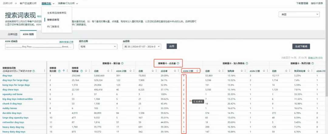328x134 pixels.
Task: Open 'rottweiler dog toys' query link
Action: click(13, 122)
